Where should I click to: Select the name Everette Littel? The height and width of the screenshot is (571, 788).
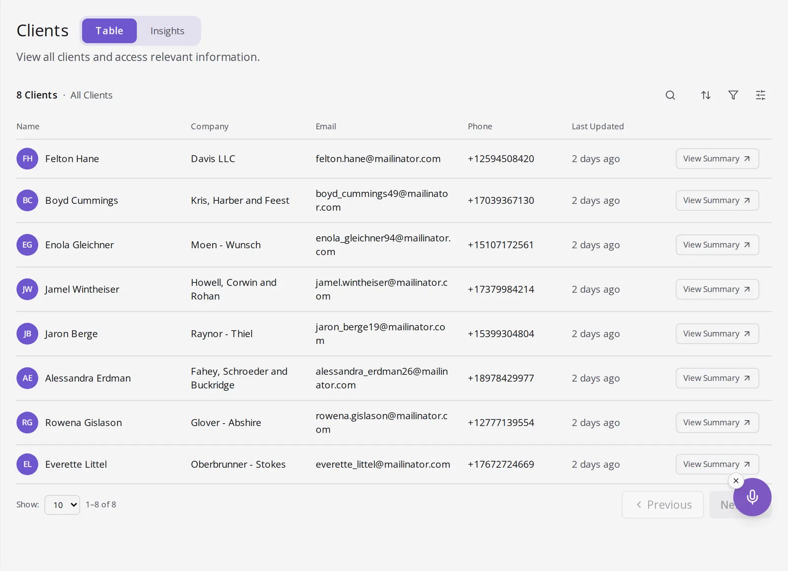pos(76,464)
